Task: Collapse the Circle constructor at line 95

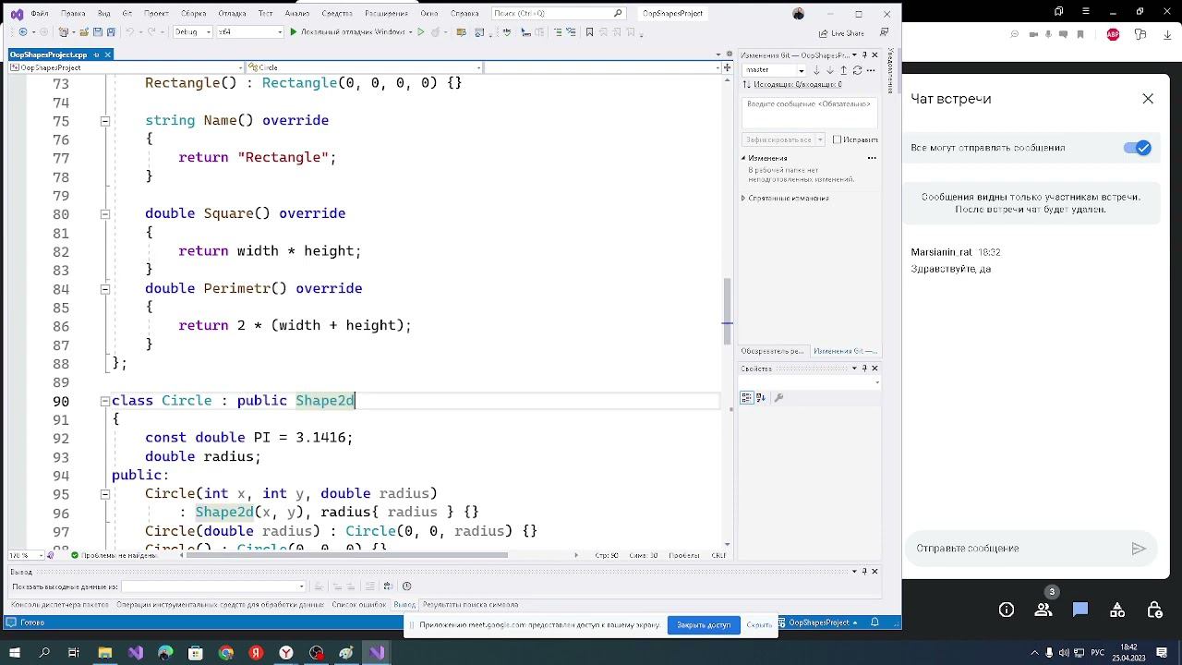Action: (104, 494)
